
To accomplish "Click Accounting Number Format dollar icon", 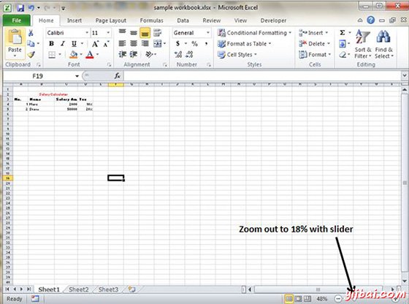I will point(177,44).
